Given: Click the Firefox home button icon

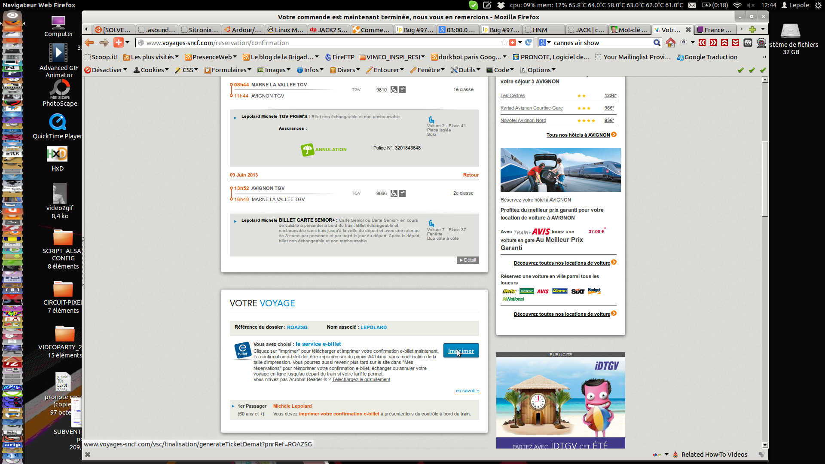Looking at the screenshot, I should pos(670,43).
